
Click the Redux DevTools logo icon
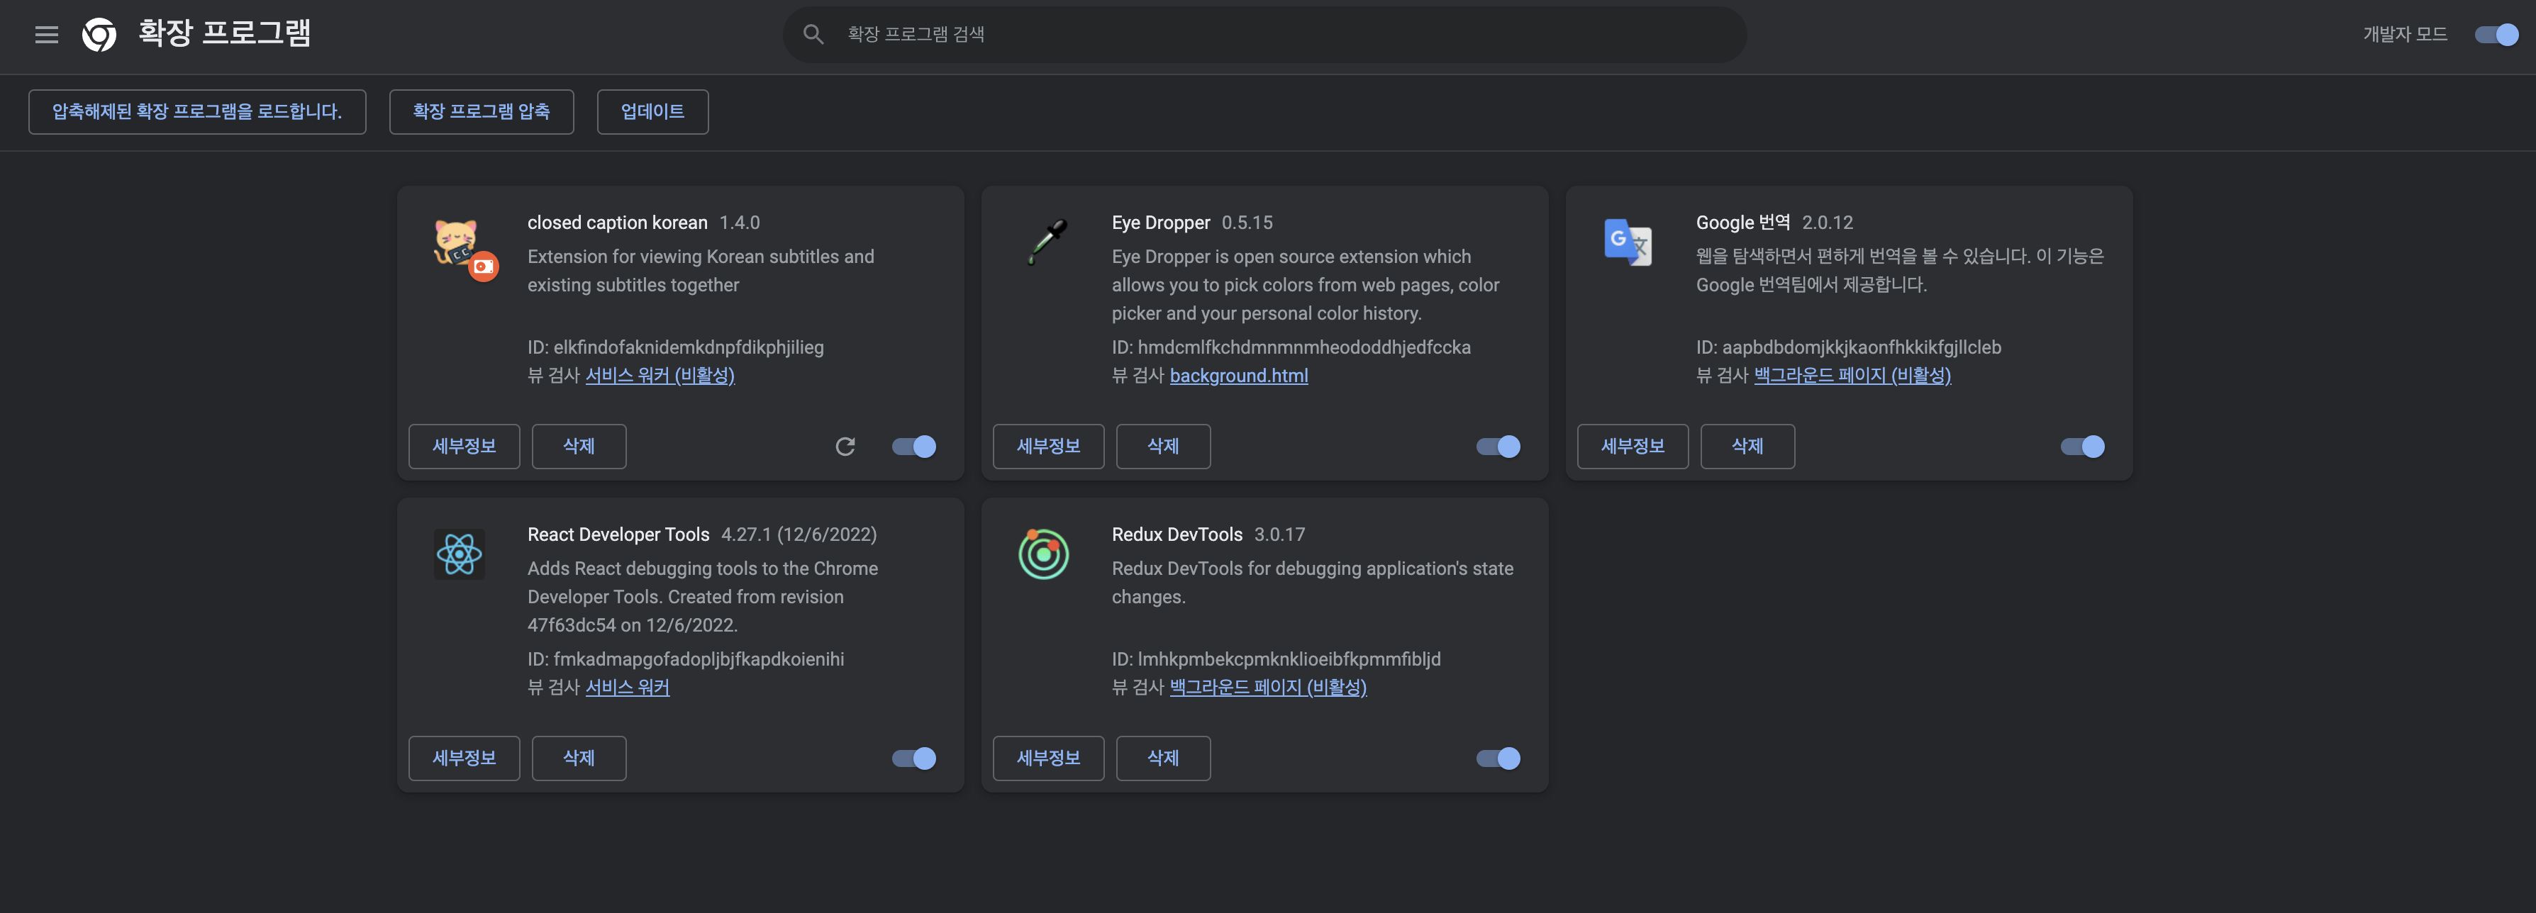(1043, 554)
